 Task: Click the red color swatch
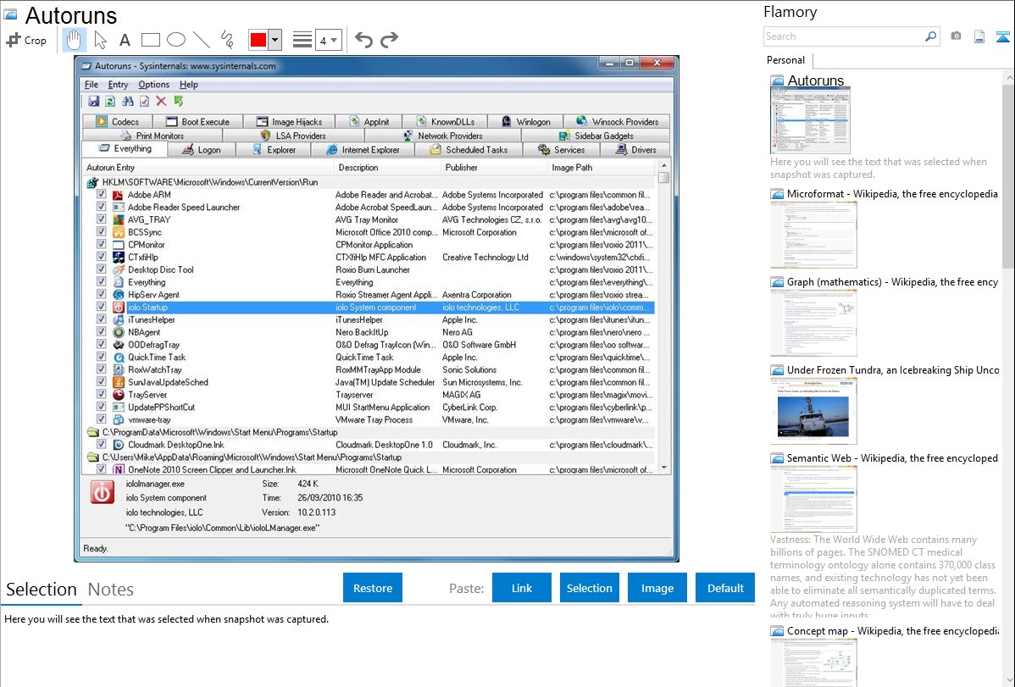pos(258,40)
